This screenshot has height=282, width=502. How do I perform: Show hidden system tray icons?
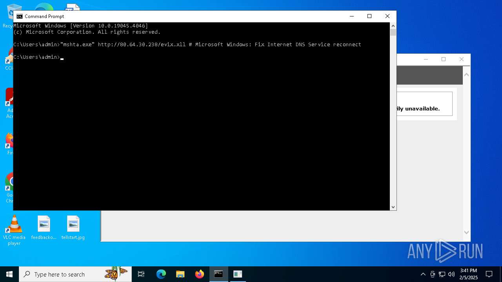(423, 274)
